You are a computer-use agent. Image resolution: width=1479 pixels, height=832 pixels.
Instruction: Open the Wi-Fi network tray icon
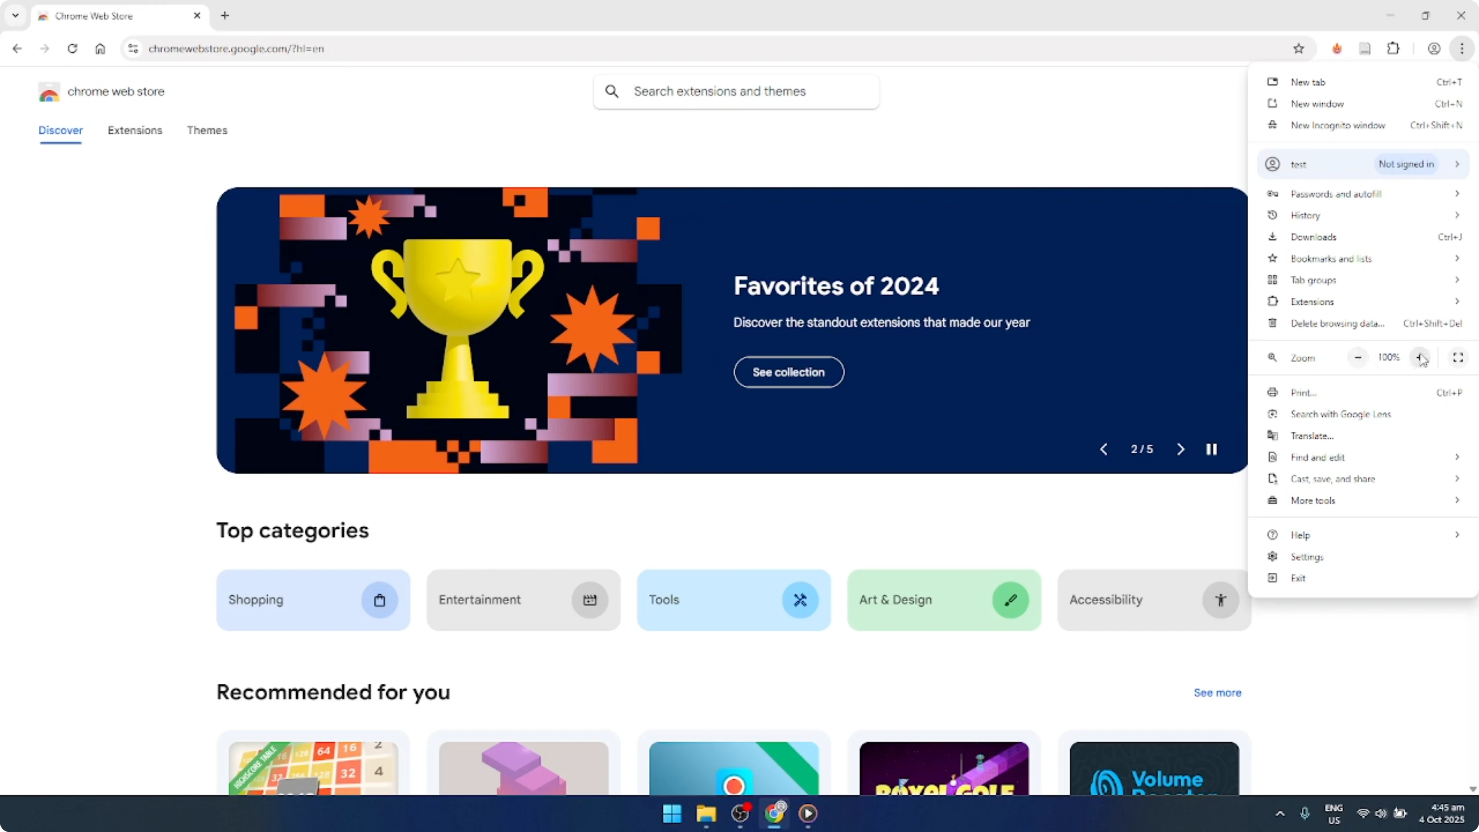1363,814
